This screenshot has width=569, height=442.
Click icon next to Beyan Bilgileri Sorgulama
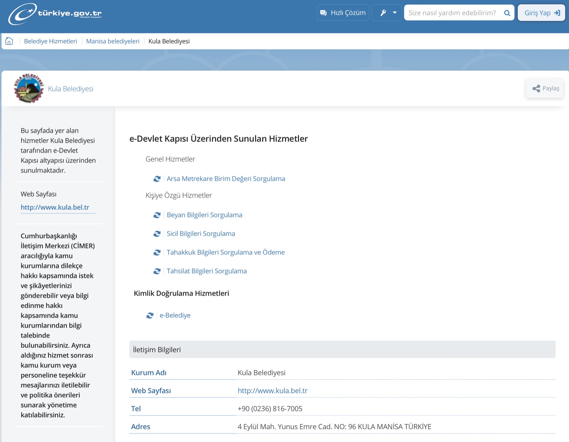(x=157, y=215)
